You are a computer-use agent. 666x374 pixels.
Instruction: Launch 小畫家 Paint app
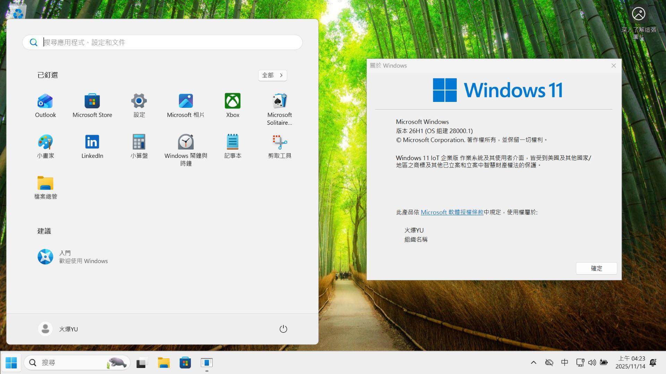(45, 147)
